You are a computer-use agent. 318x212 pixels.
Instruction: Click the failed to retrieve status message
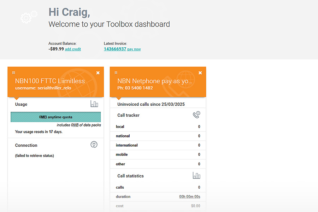pyautogui.click(x=35, y=155)
